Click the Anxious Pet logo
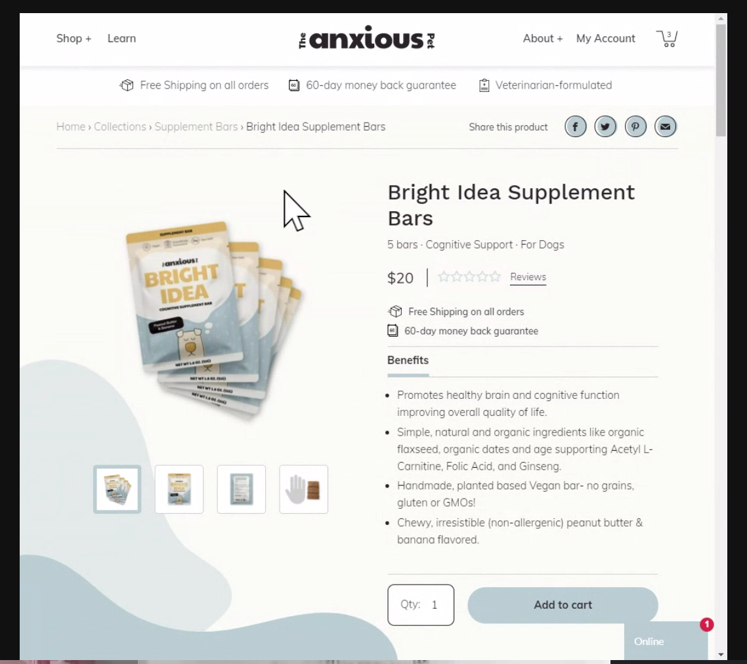747x664 pixels. 366,38
